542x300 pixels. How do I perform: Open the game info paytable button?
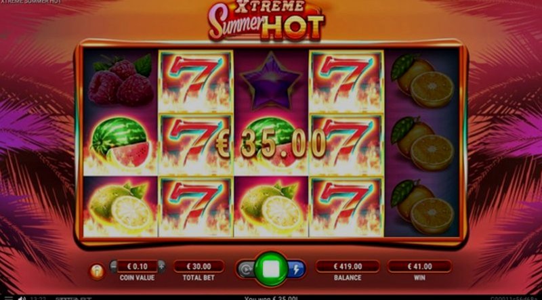click(x=97, y=272)
